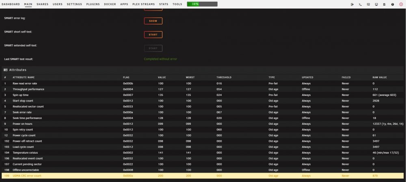Click raw value '2928' for Start stop count

tap(376, 101)
